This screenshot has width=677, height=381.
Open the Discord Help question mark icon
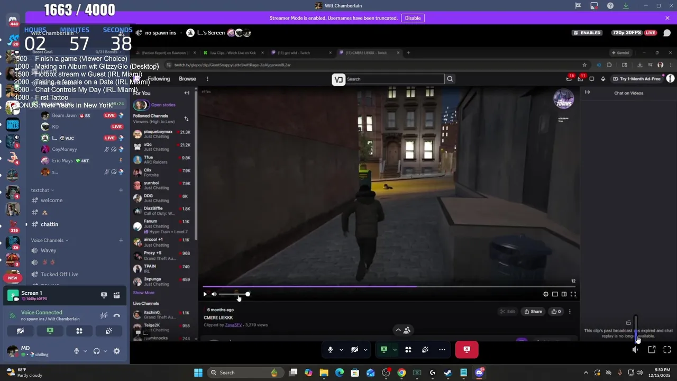(610, 6)
